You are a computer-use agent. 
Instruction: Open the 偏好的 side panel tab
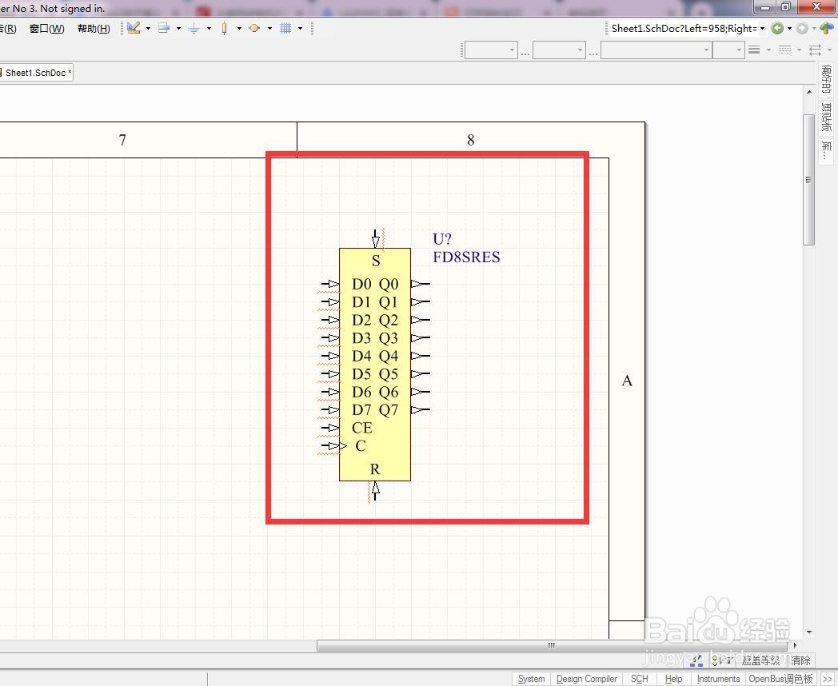pos(826,80)
